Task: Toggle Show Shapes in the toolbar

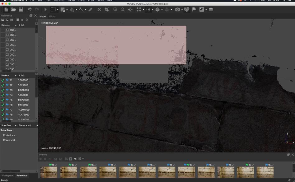Action: tap(187, 10)
